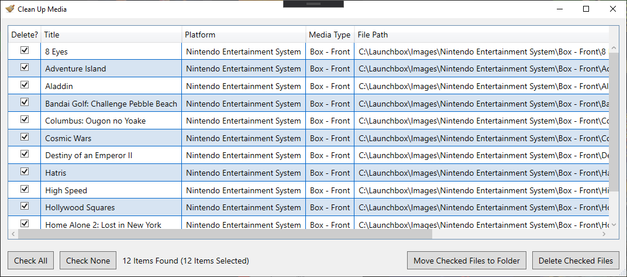Click the Delete Checked Files button

pyautogui.click(x=576, y=261)
